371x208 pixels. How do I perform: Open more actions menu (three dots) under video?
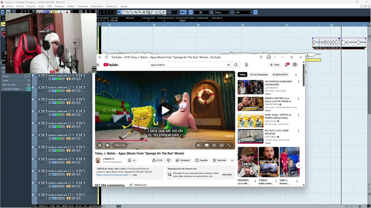(232, 160)
